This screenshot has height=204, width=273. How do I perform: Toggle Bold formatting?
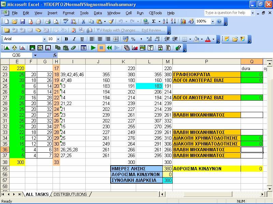pos(66,39)
